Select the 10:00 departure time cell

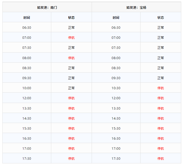point(27,88)
